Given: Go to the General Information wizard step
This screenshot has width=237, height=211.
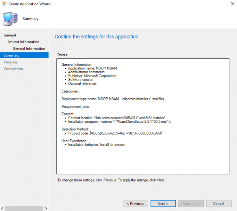Looking at the screenshot, I should click(x=29, y=49).
